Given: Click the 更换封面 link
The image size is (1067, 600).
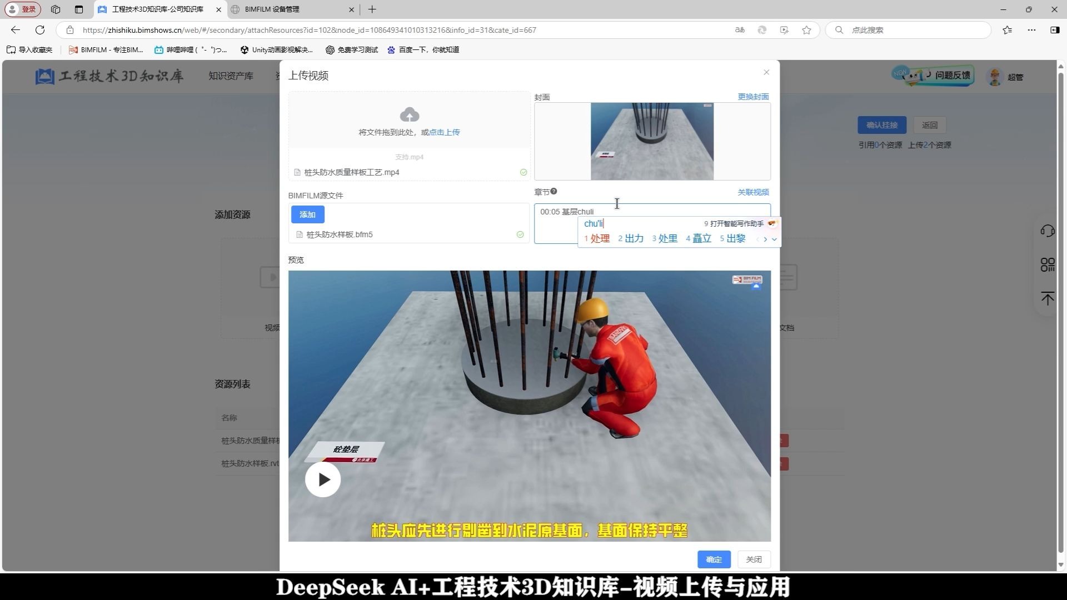Looking at the screenshot, I should coord(753,97).
